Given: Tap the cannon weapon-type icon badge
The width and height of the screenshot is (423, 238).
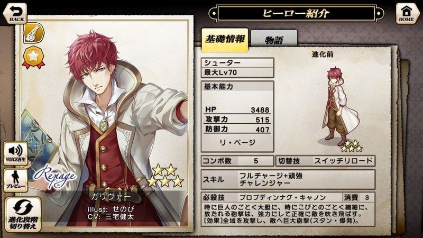Looking at the screenshot, I should point(33,33).
